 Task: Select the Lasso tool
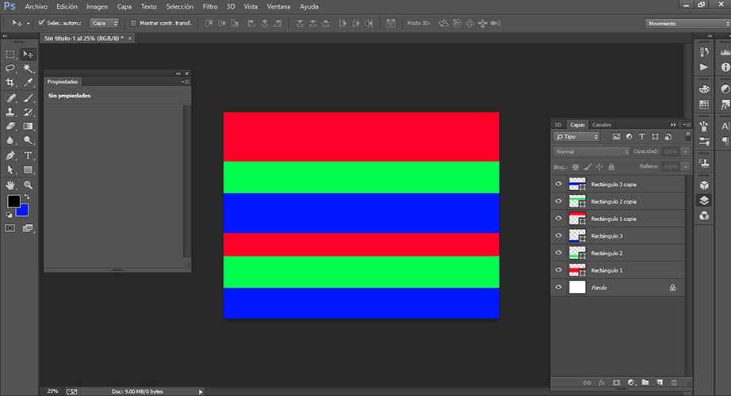[x=10, y=68]
